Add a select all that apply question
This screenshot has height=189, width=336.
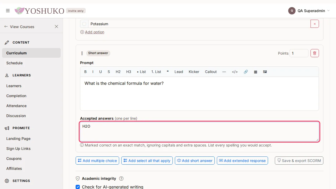pos(147,161)
